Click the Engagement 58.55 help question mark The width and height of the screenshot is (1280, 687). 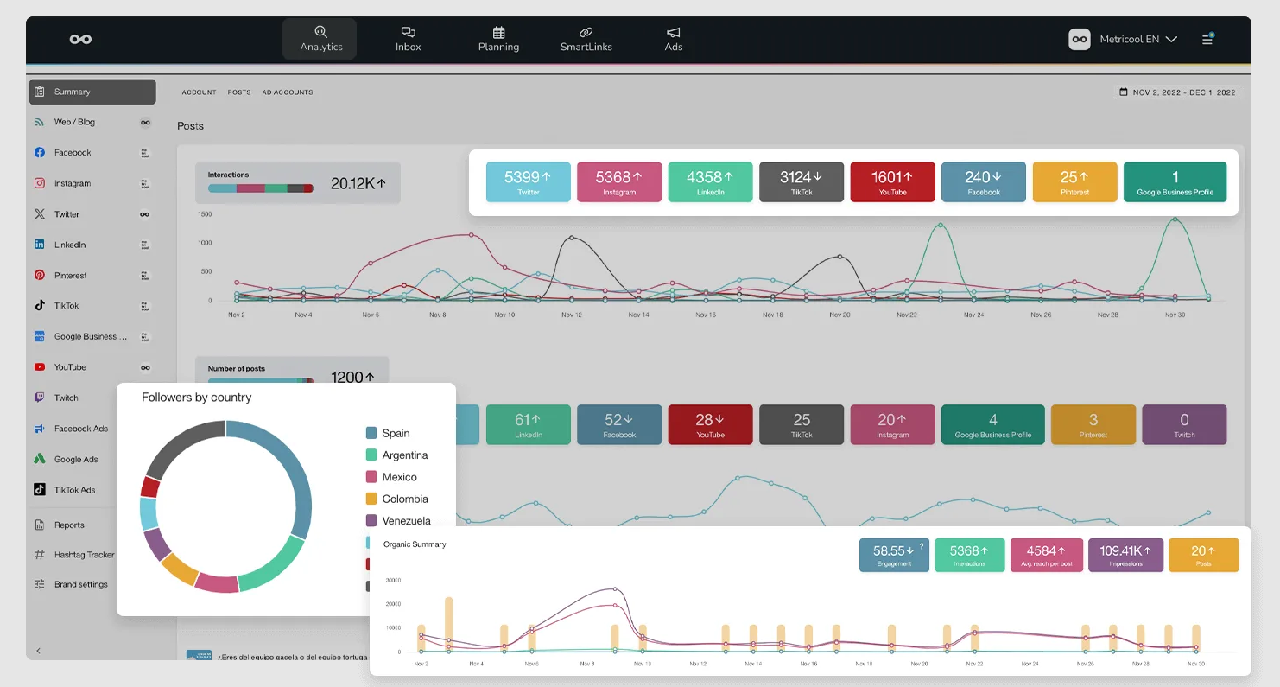pyautogui.click(x=922, y=545)
